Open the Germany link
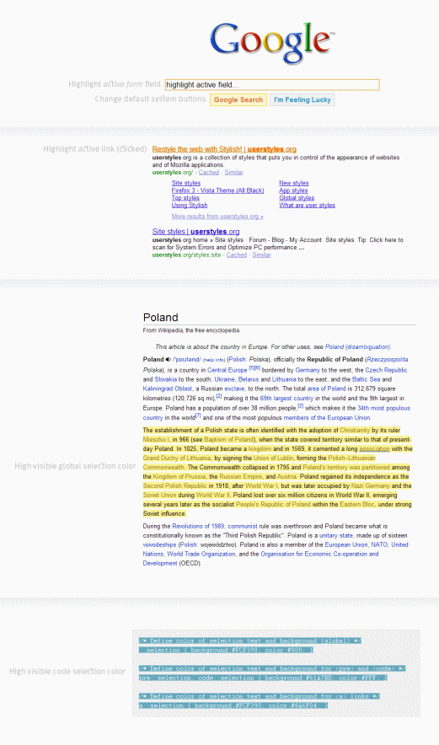The height and width of the screenshot is (745, 439). pos(308,370)
